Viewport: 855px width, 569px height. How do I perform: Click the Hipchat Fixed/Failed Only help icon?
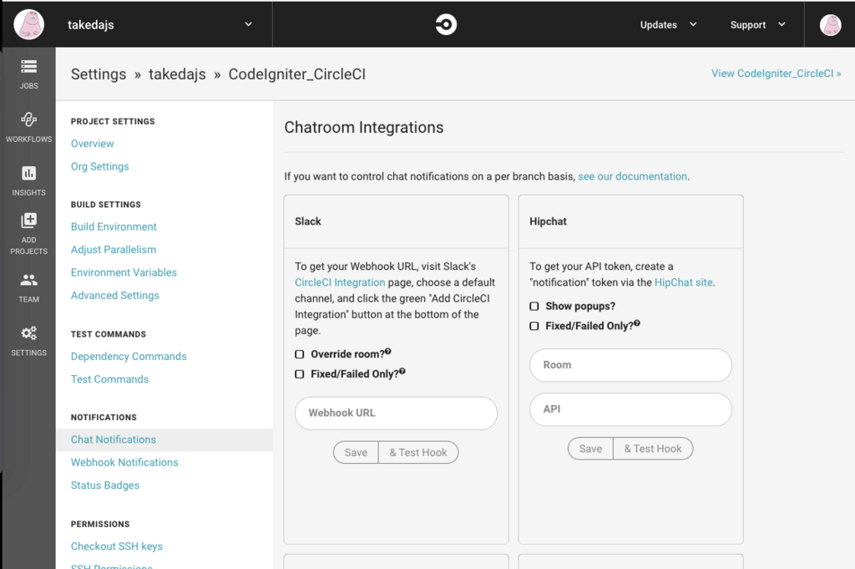click(637, 323)
